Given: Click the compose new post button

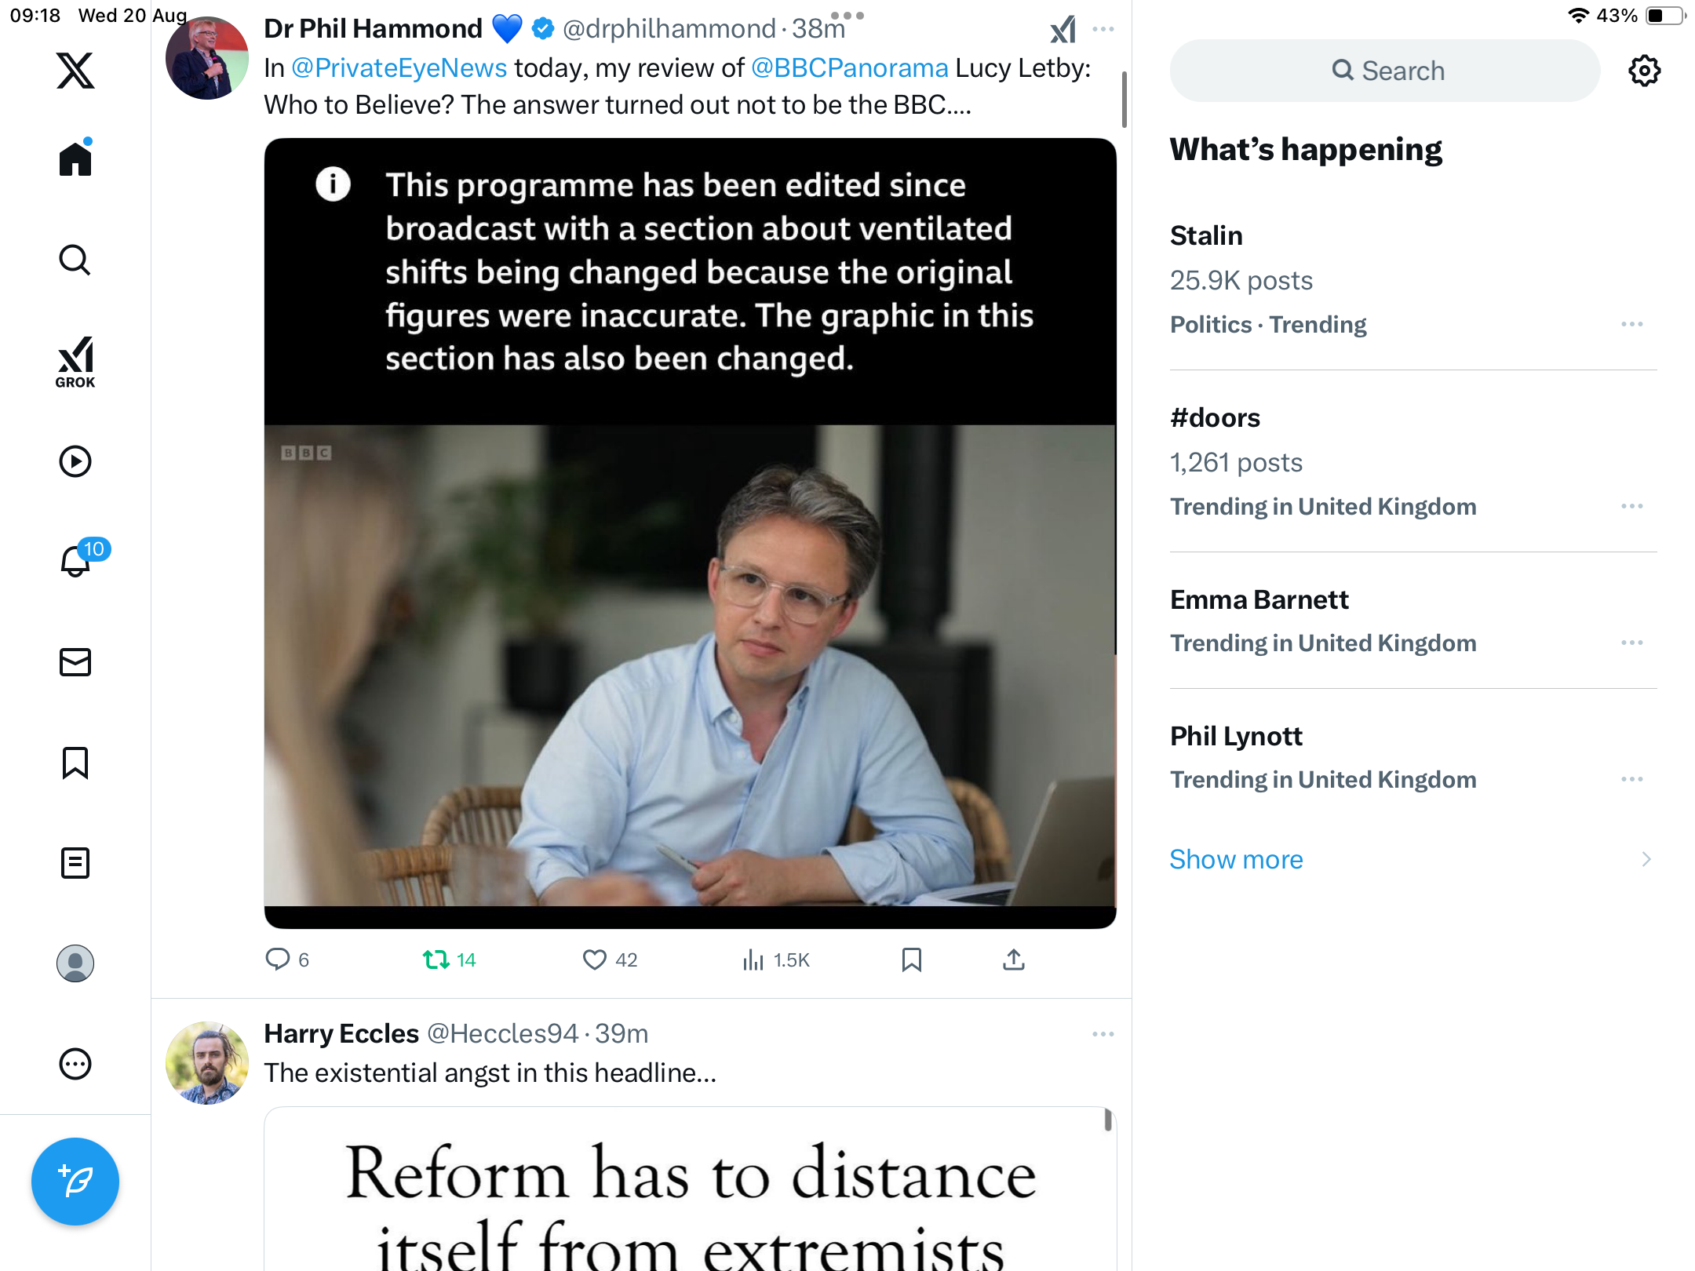Looking at the screenshot, I should pyautogui.click(x=75, y=1181).
